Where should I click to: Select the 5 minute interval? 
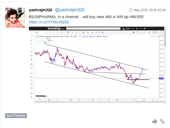[x=46, y=32]
